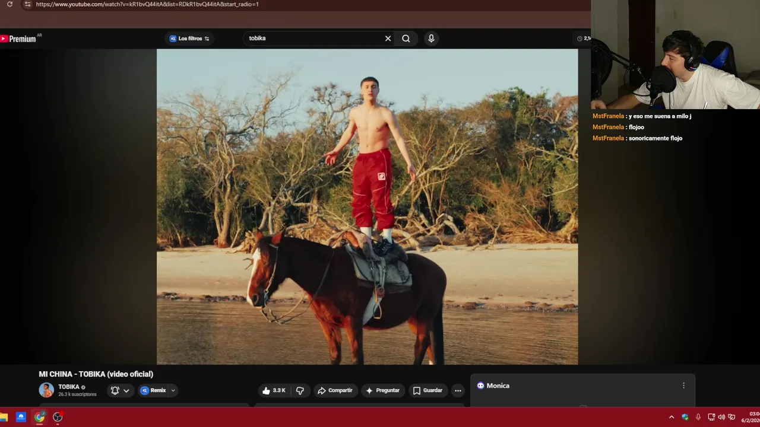Click chat message 'sonoricamente flojo'
Screen dimensions: 760x427
655,138
